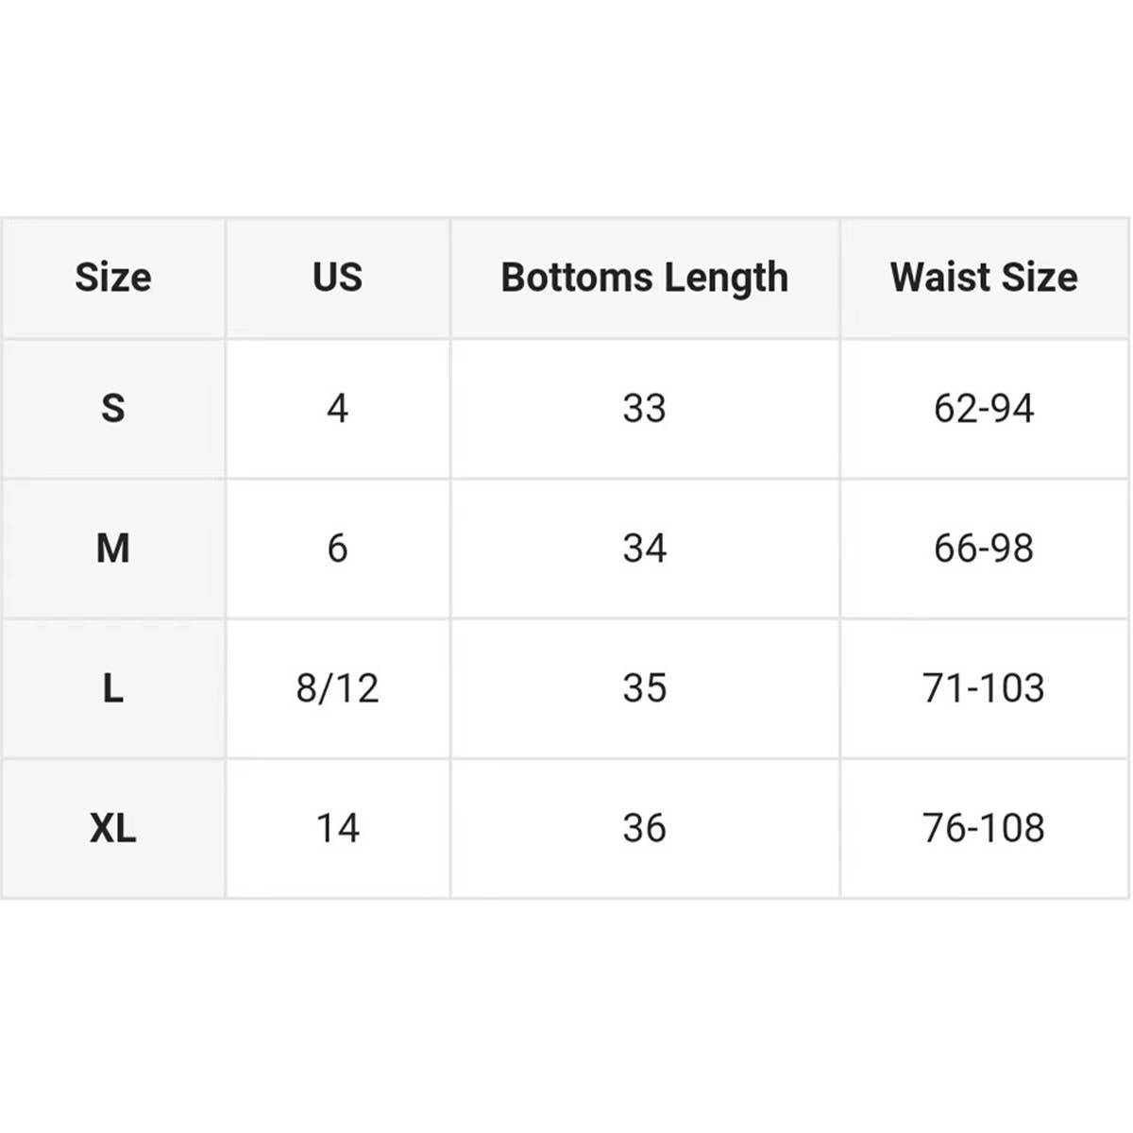
Task: Click US size 4 cell
Action: click(x=337, y=408)
